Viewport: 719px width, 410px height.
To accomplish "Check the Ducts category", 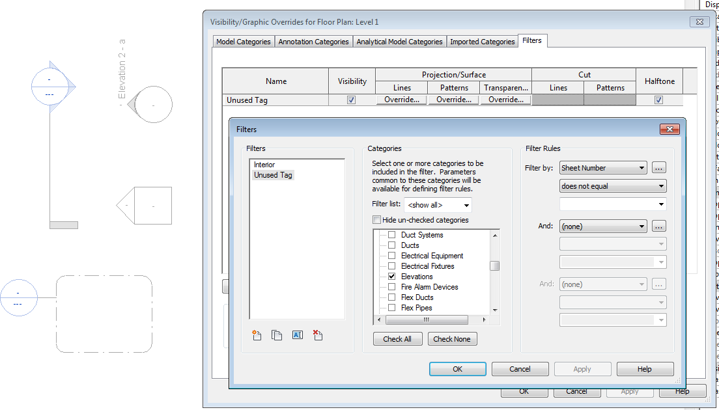I will pyautogui.click(x=391, y=245).
